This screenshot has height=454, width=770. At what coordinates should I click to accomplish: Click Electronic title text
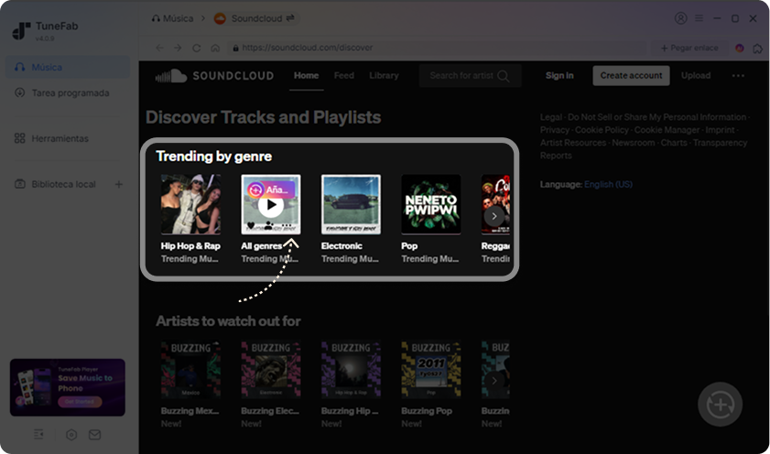point(342,246)
